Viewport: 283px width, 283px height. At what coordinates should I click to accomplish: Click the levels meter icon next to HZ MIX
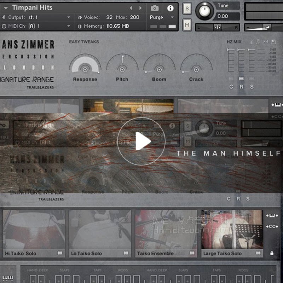pyautogui.click(x=252, y=42)
